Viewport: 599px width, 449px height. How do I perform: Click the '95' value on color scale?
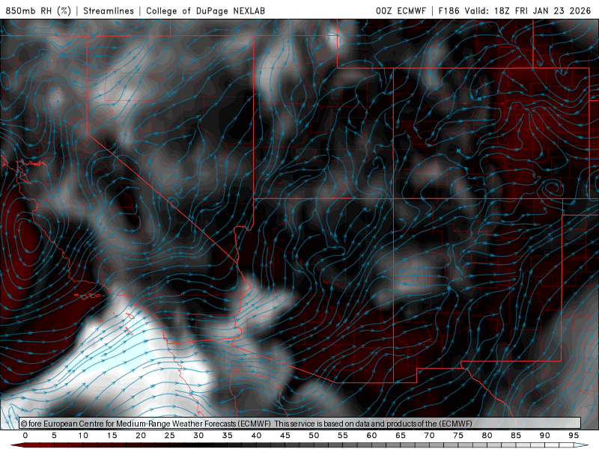pyautogui.click(x=574, y=436)
